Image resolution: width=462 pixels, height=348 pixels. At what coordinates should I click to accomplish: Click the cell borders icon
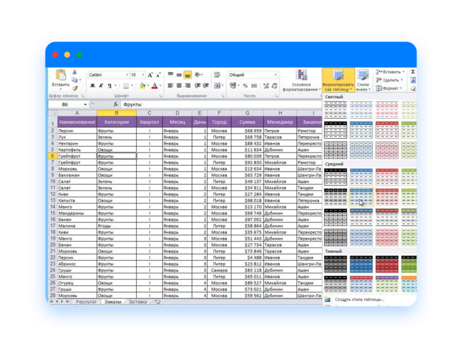click(126, 86)
